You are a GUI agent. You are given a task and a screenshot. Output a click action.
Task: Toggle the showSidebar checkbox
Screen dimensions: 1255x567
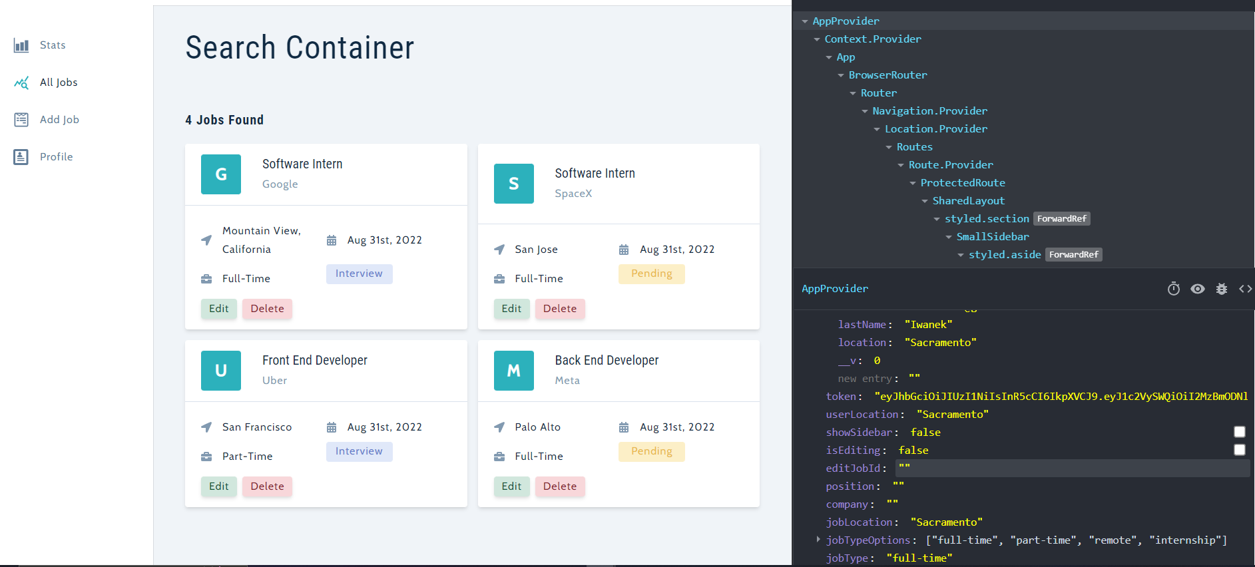click(x=1240, y=432)
